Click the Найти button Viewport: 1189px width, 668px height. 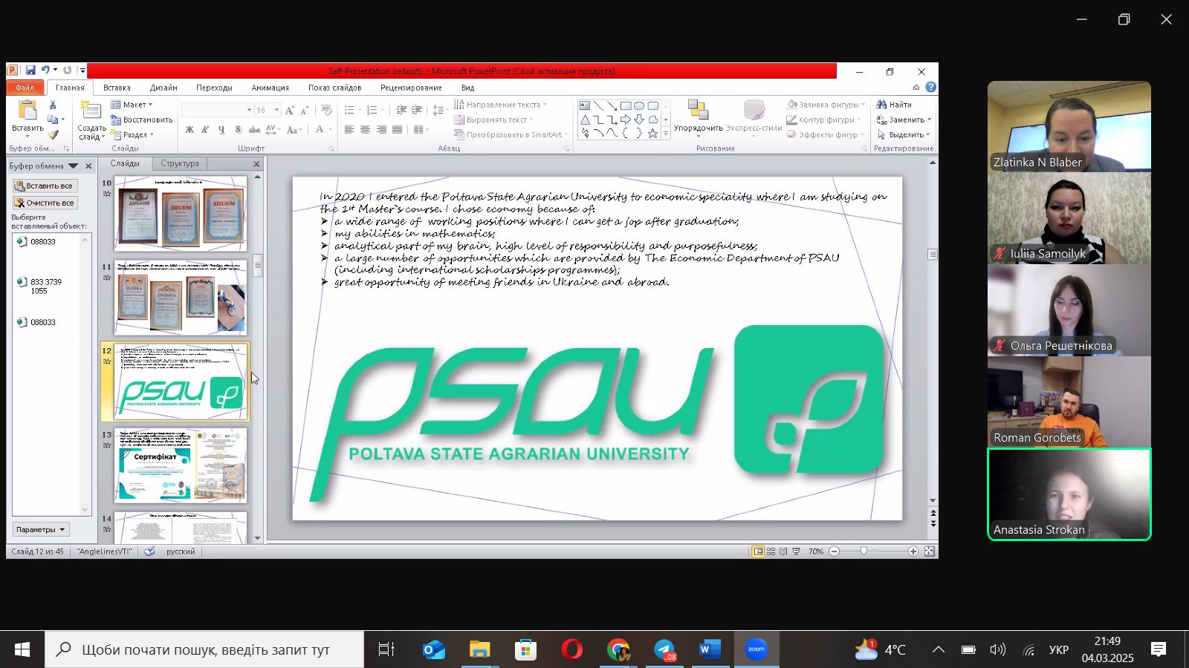coord(894,105)
